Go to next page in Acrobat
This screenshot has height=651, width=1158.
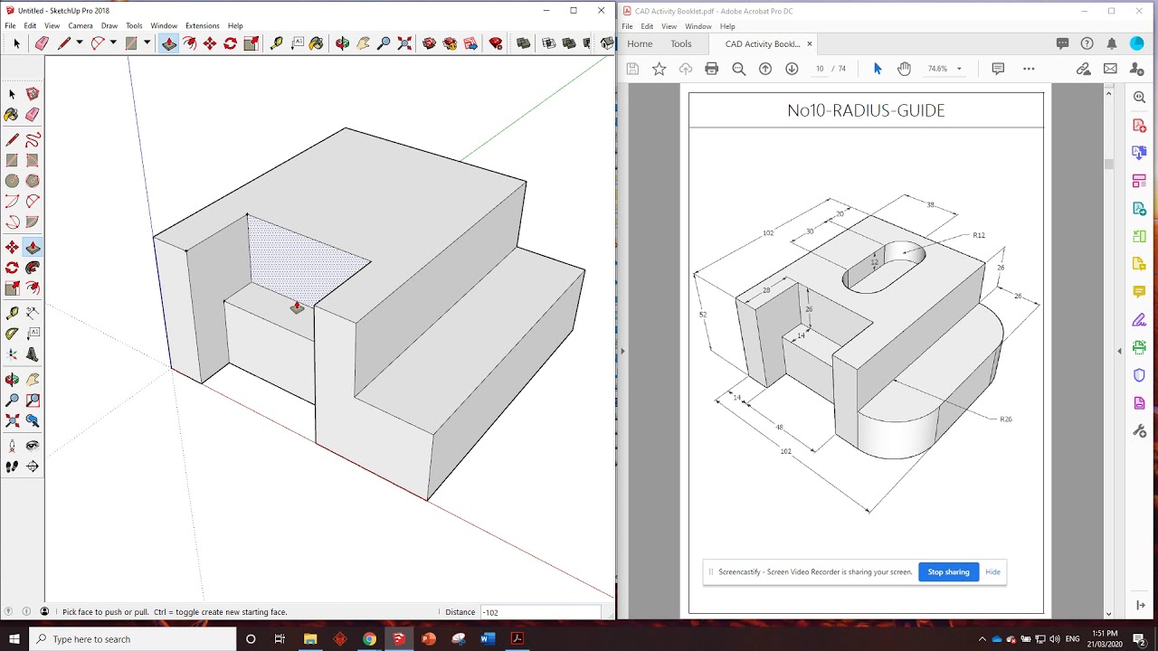[792, 69]
